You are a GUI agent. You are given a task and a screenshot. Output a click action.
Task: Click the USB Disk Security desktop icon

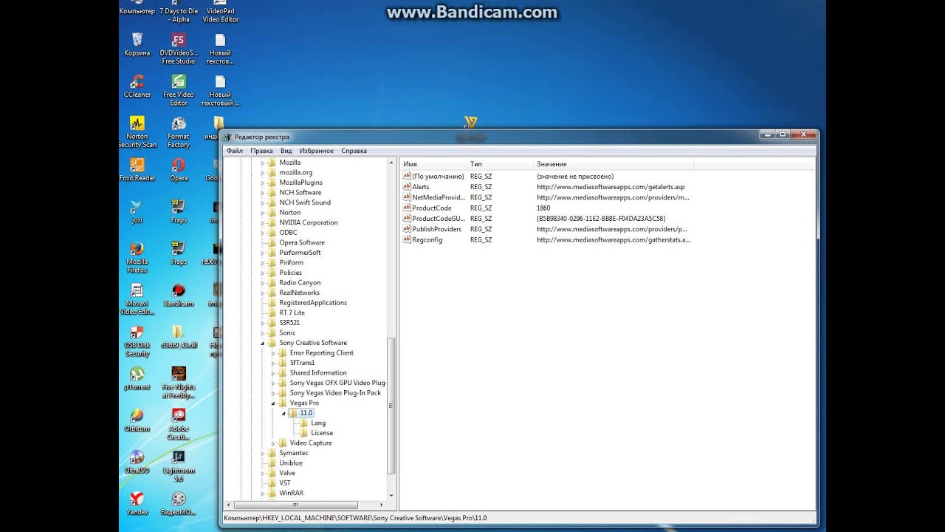point(137,341)
